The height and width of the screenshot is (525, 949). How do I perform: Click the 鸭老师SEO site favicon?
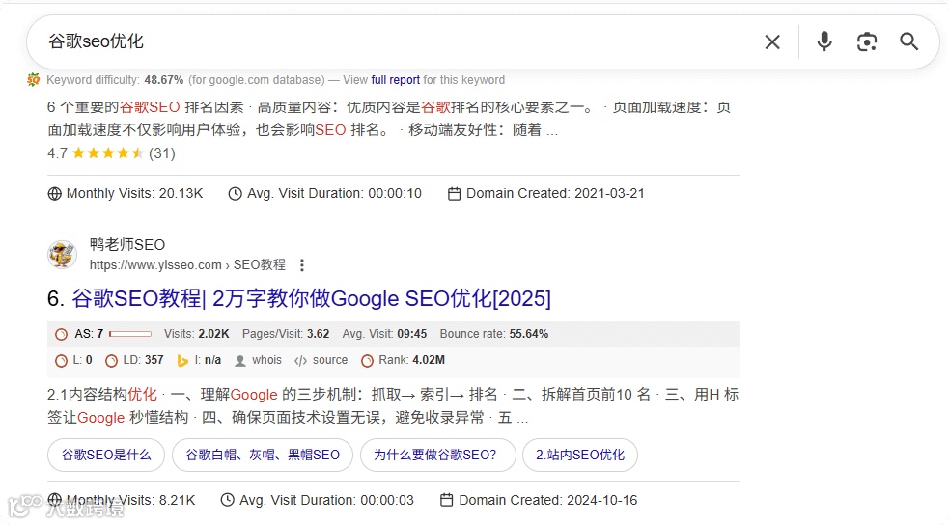[63, 254]
